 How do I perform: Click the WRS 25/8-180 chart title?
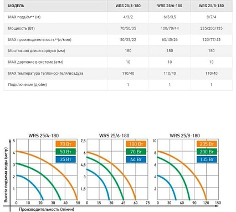184,136
